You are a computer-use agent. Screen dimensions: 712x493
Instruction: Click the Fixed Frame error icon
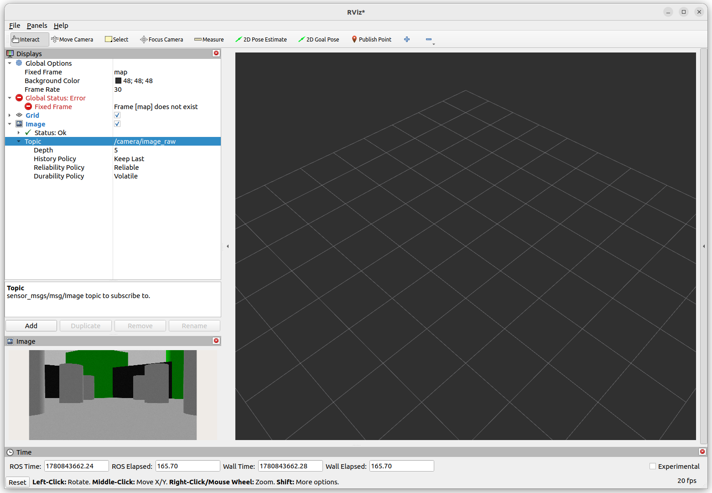pos(28,106)
